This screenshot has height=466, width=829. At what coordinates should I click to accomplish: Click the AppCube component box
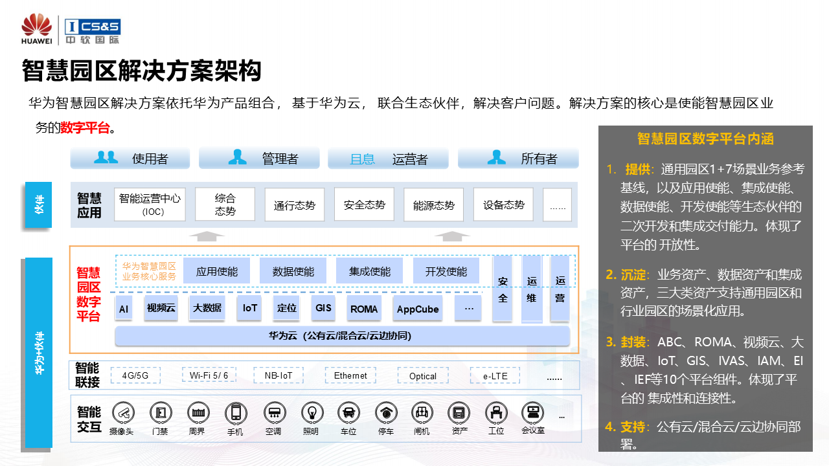418,308
